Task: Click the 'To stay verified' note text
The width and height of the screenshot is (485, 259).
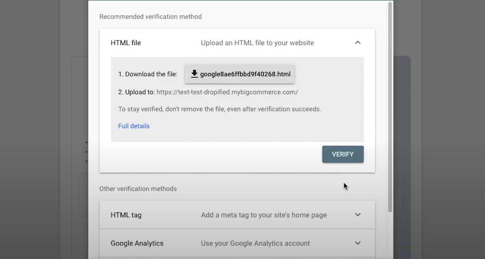Action: point(220,109)
